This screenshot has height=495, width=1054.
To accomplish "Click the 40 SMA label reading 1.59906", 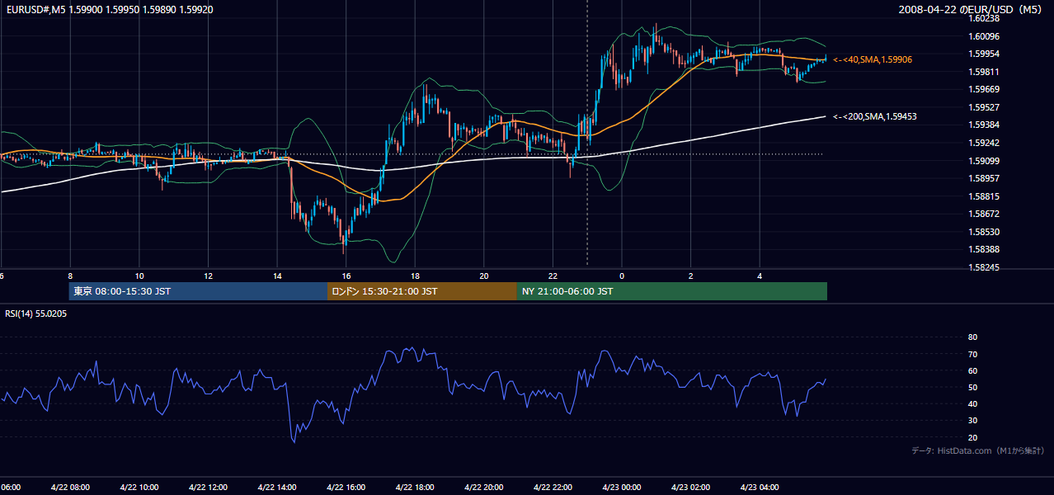I will (x=873, y=59).
